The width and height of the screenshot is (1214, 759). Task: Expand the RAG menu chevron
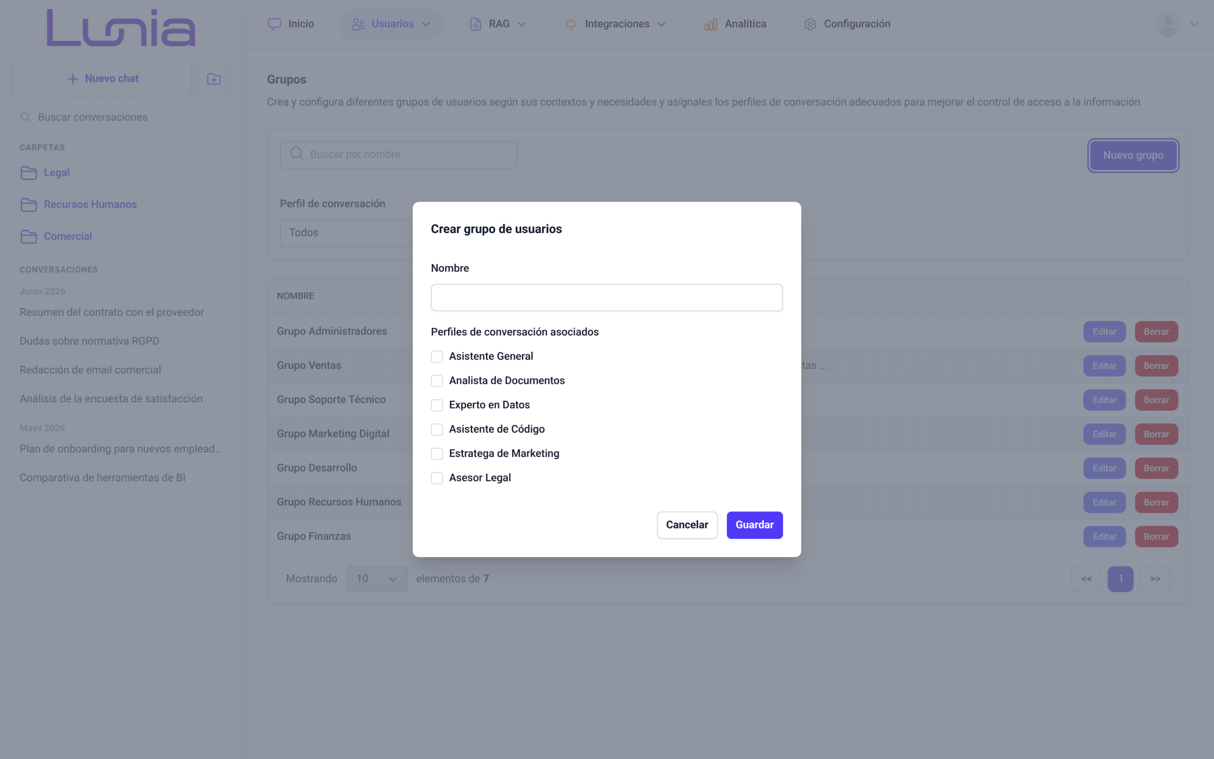pos(522,25)
